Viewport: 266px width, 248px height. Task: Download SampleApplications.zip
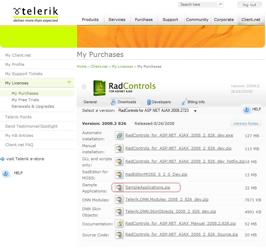point(148,187)
